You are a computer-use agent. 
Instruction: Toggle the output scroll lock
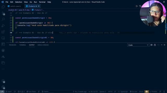point(155,45)
